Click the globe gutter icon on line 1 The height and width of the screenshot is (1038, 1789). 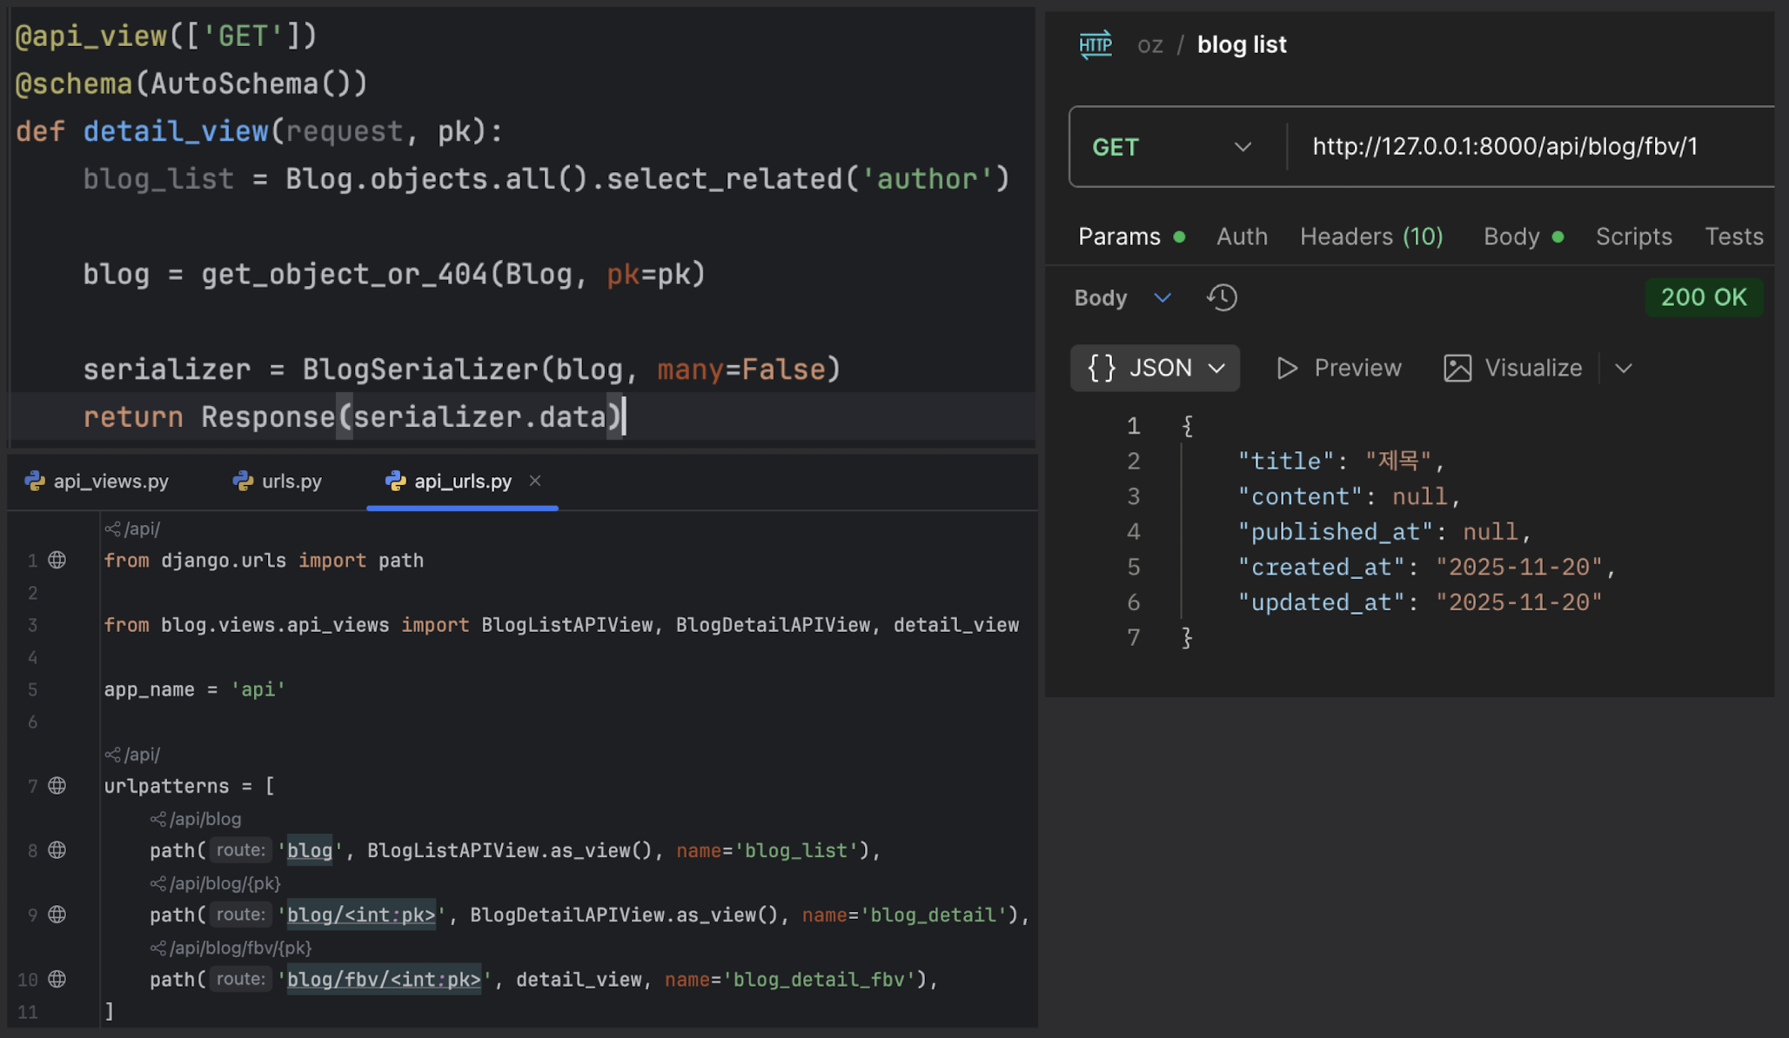(57, 560)
